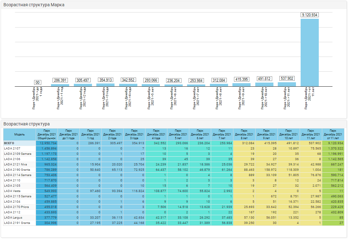351x248 pixels.
Task: Sort by the "Модель" column header
Action: point(19,134)
